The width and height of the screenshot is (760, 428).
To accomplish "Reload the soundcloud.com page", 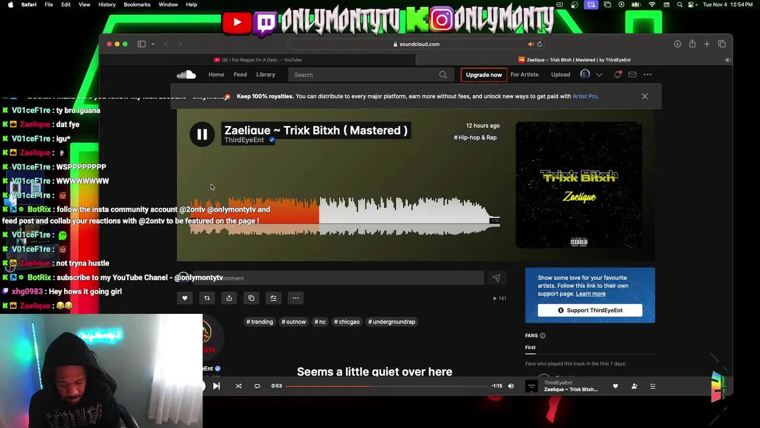I will coord(540,44).
